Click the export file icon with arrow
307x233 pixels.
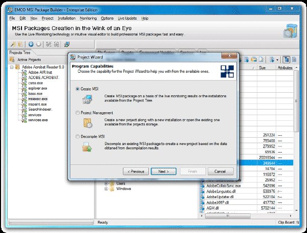tap(272, 59)
